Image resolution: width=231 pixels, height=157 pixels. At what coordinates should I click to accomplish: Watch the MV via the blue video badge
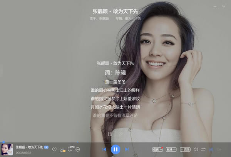pos(46,147)
